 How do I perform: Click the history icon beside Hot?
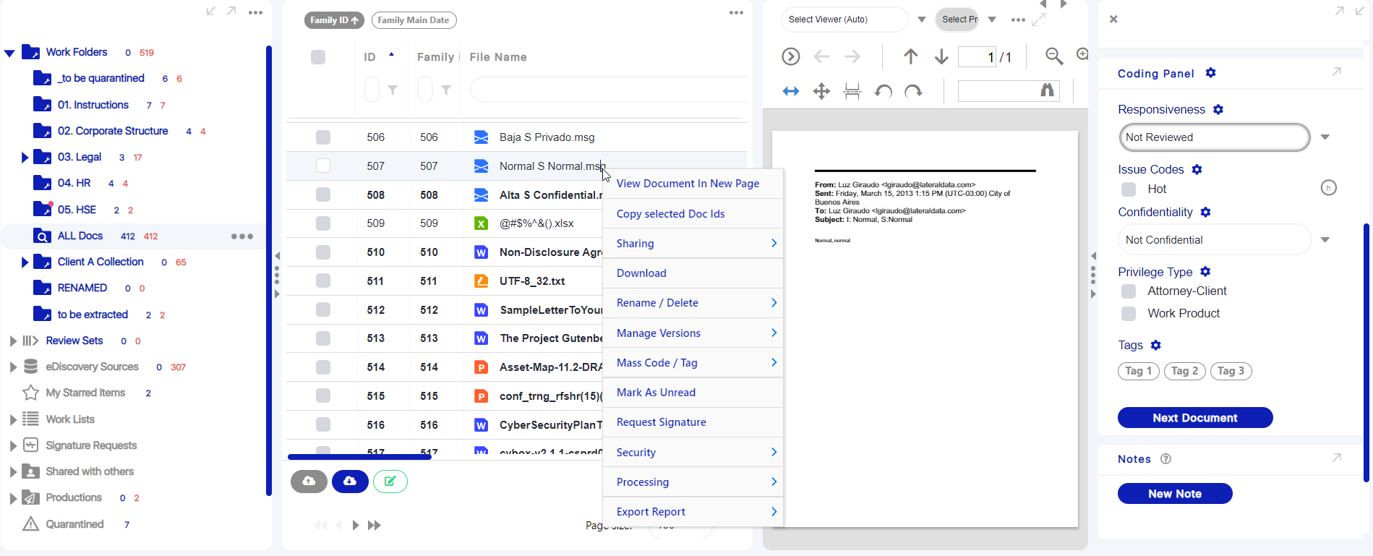click(x=1328, y=188)
